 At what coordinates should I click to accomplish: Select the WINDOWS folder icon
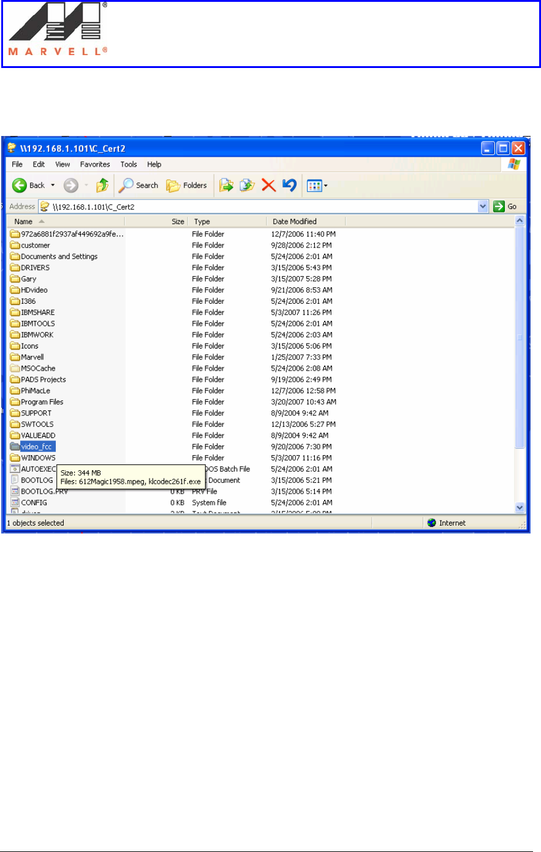point(15,458)
